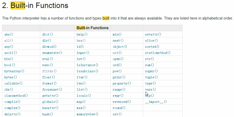Click the frozenset() link
234x117 pixels.
(52, 89)
